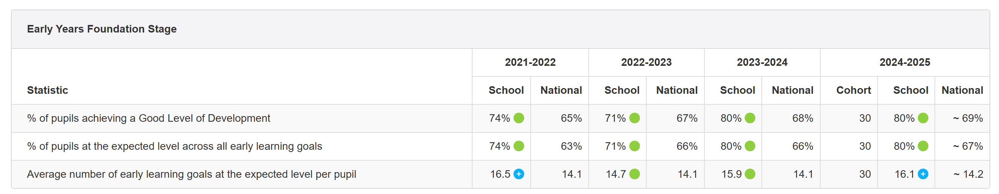Click green dot beside 2021-2022 expected level 74%
This screenshot has height=194, width=999.
click(518, 146)
